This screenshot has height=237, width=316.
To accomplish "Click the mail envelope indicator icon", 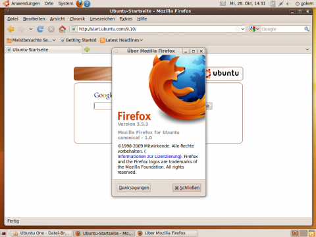I will (x=223, y=4).
